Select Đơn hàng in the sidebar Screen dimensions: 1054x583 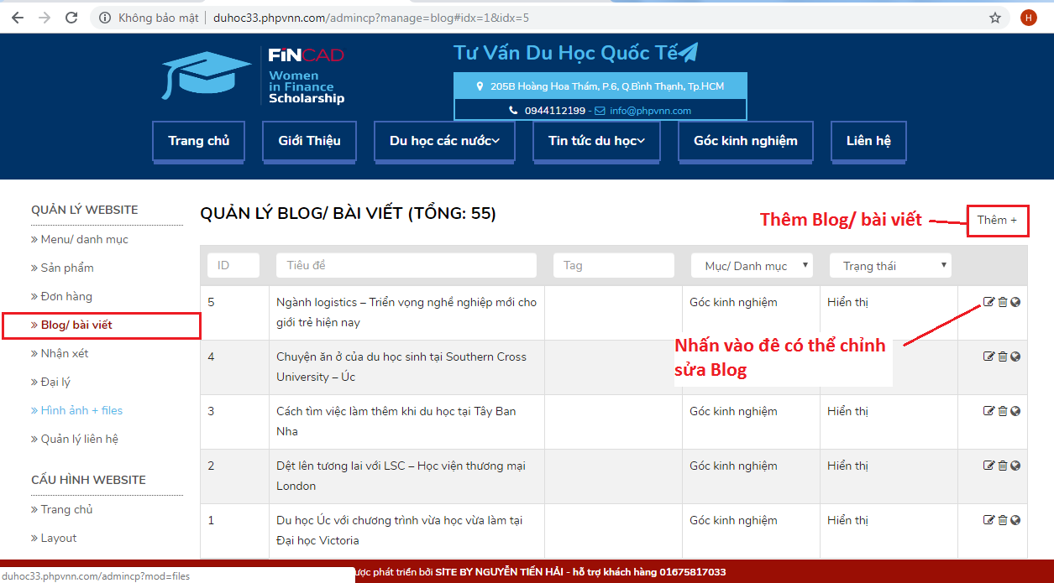pyautogui.click(x=66, y=296)
